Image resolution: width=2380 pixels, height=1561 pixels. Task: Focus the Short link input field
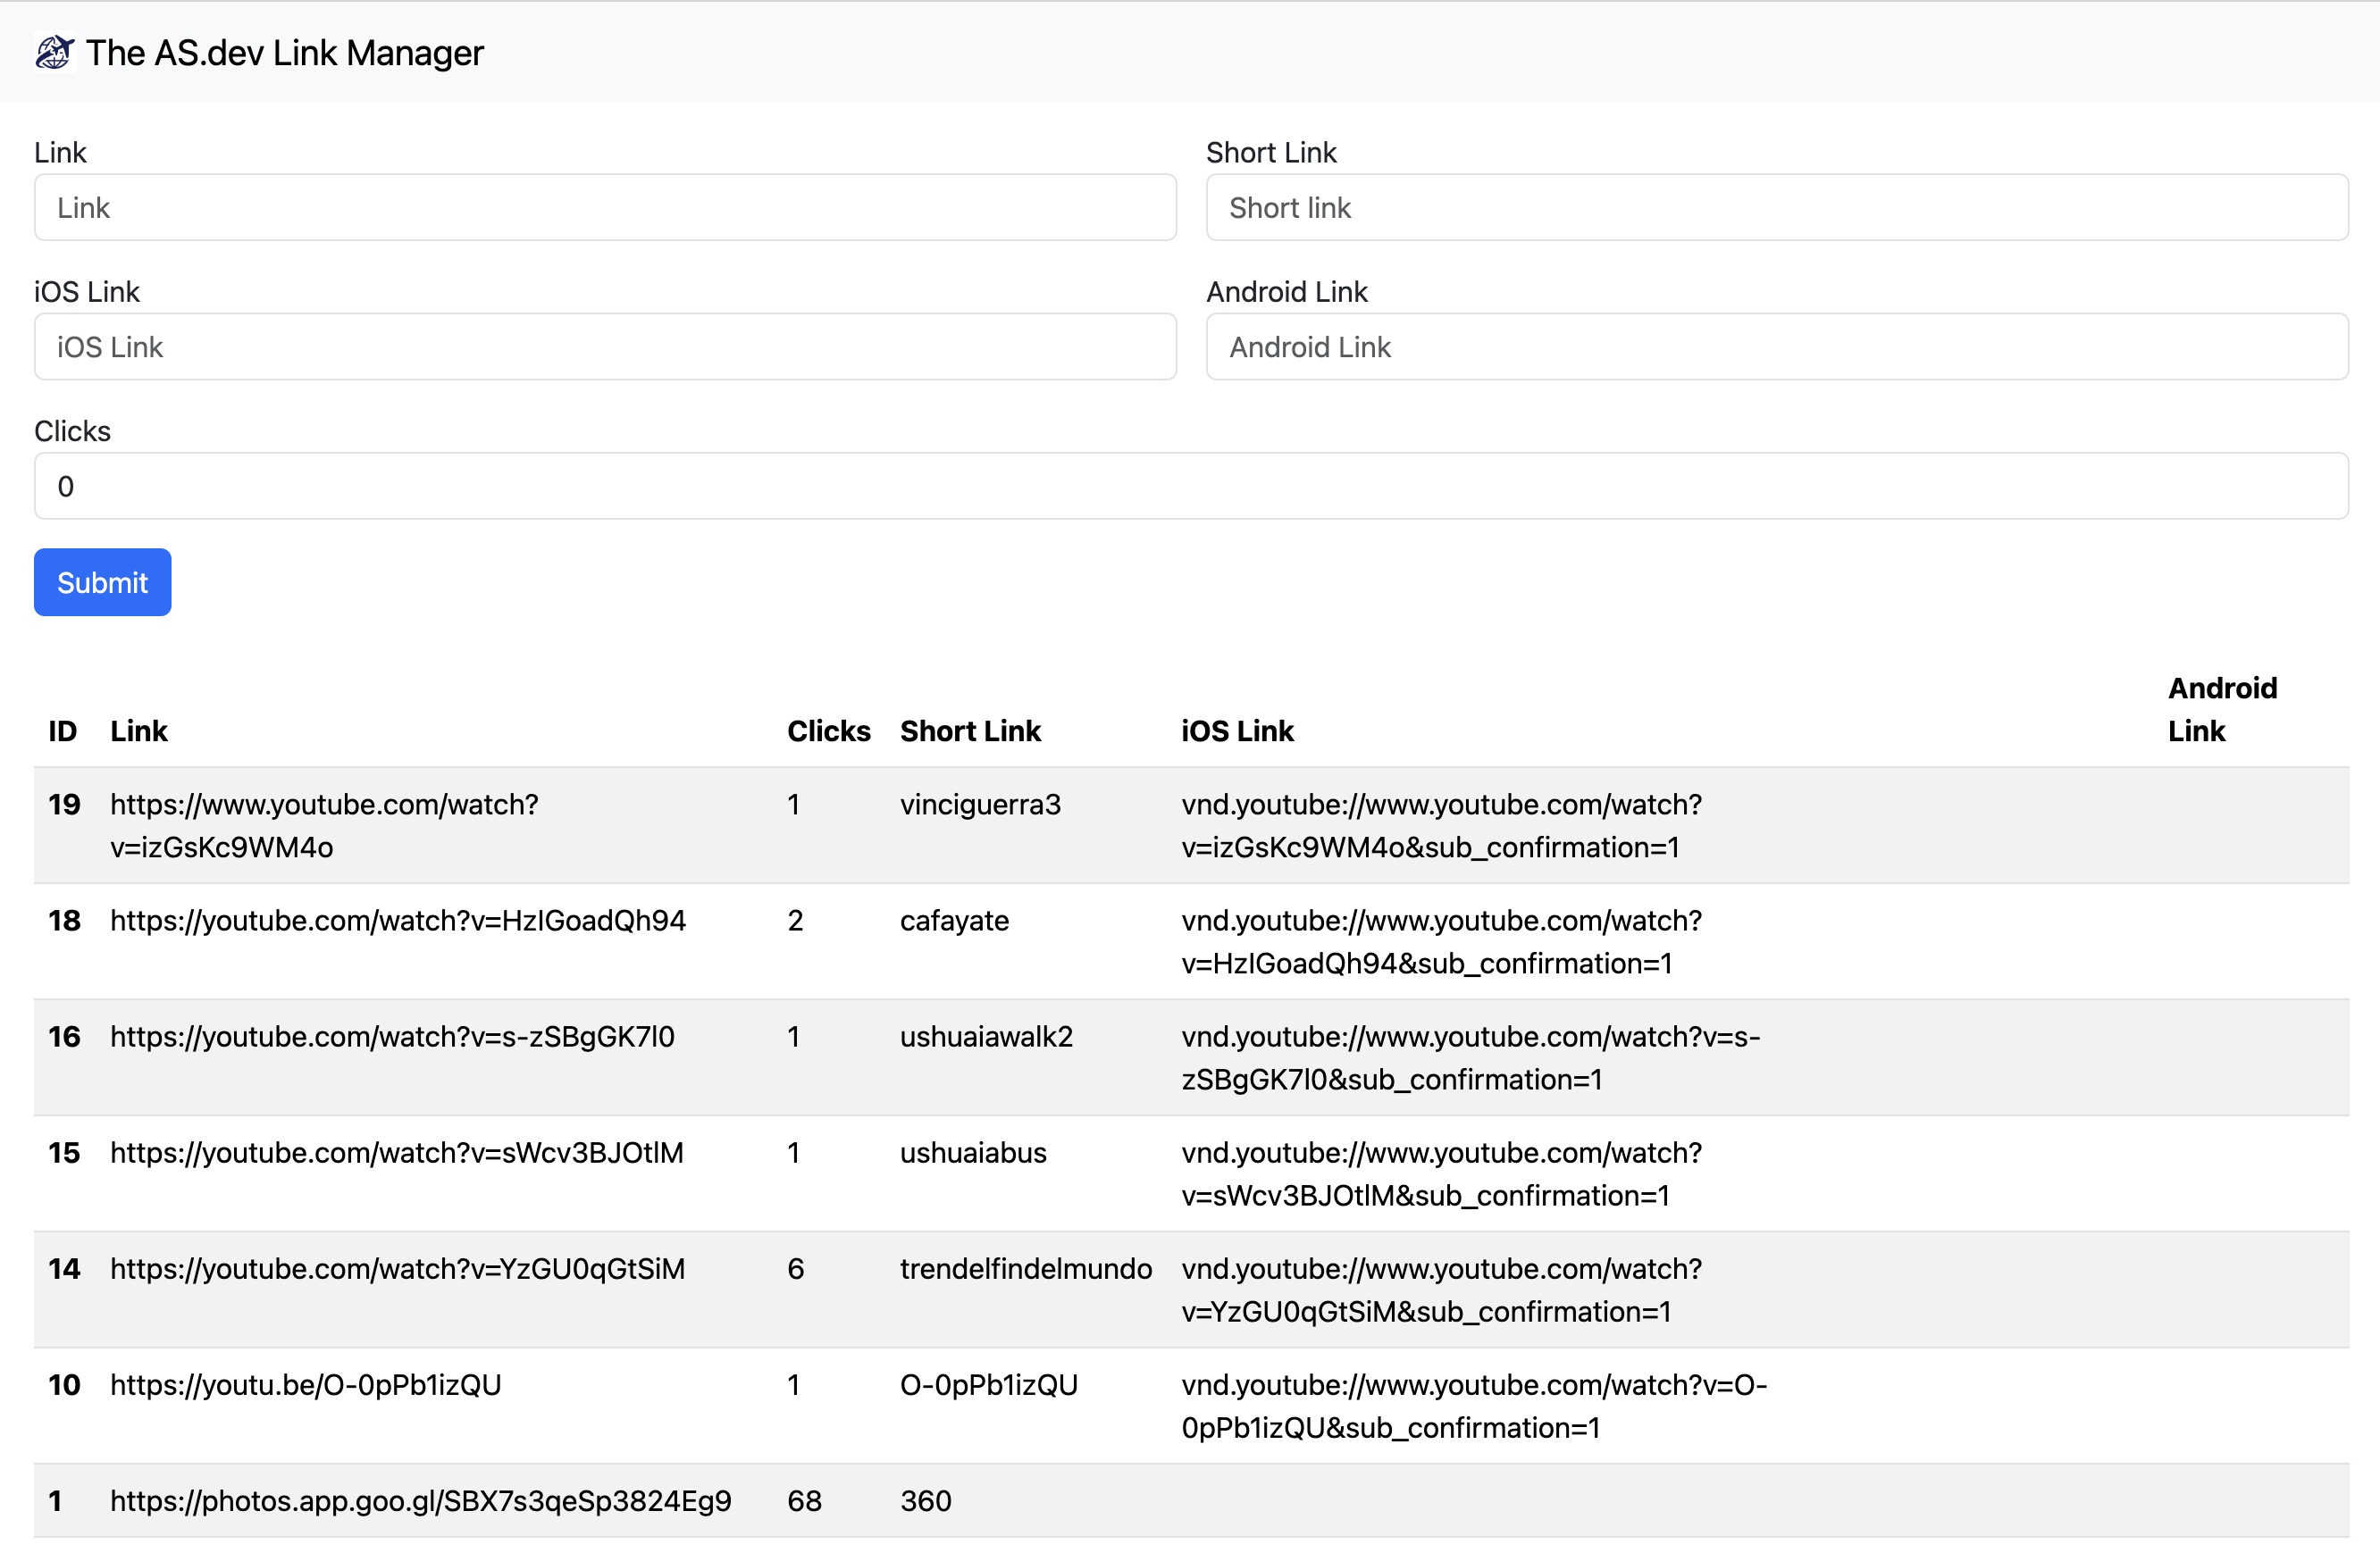coord(1776,207)
